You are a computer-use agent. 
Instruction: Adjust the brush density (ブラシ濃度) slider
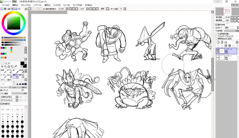(19, 94)
